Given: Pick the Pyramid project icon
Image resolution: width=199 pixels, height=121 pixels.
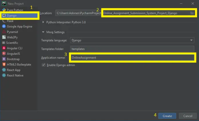Looking at the screenshot, I should 4,32.
